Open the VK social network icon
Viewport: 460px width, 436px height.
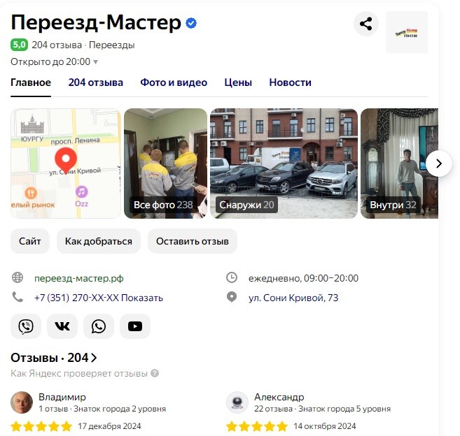coord(62,326)
